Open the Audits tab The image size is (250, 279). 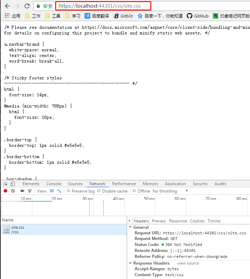[x=220, y=184]
